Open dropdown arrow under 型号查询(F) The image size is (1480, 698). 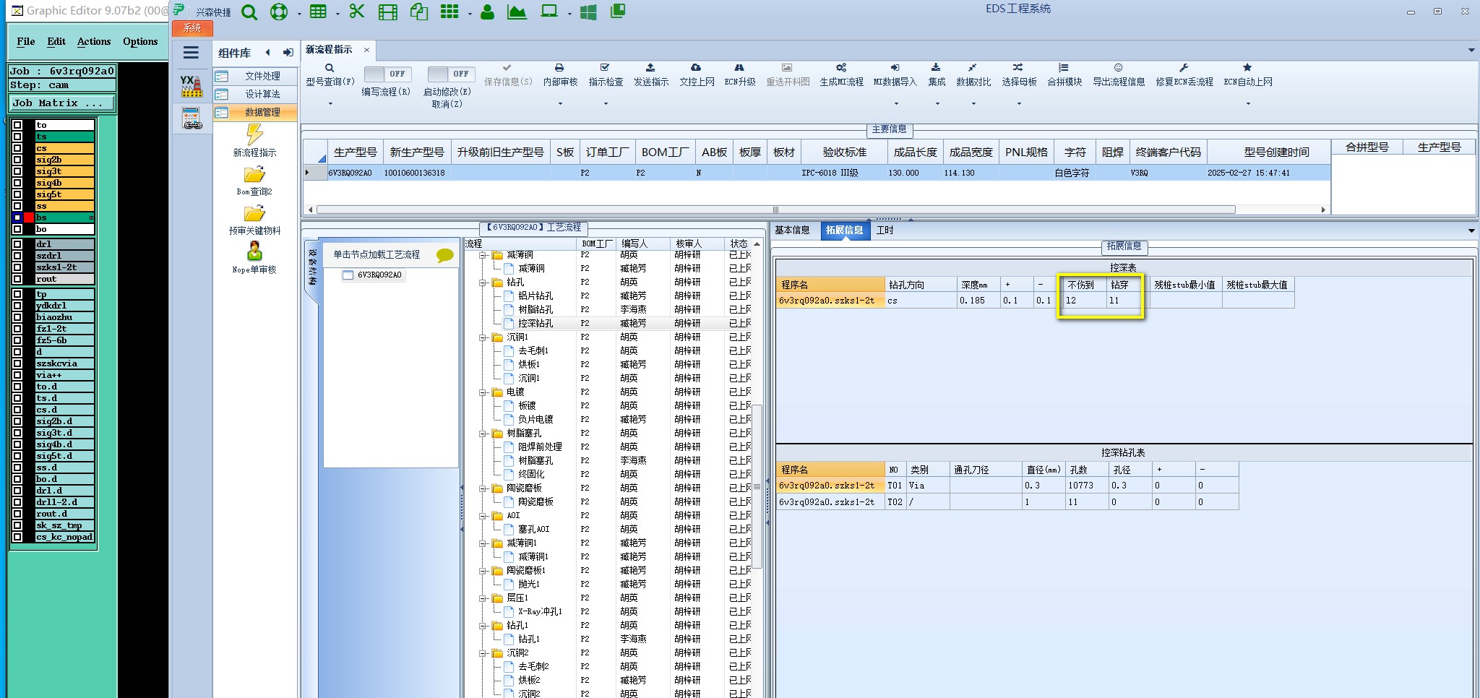click(330, 104)
